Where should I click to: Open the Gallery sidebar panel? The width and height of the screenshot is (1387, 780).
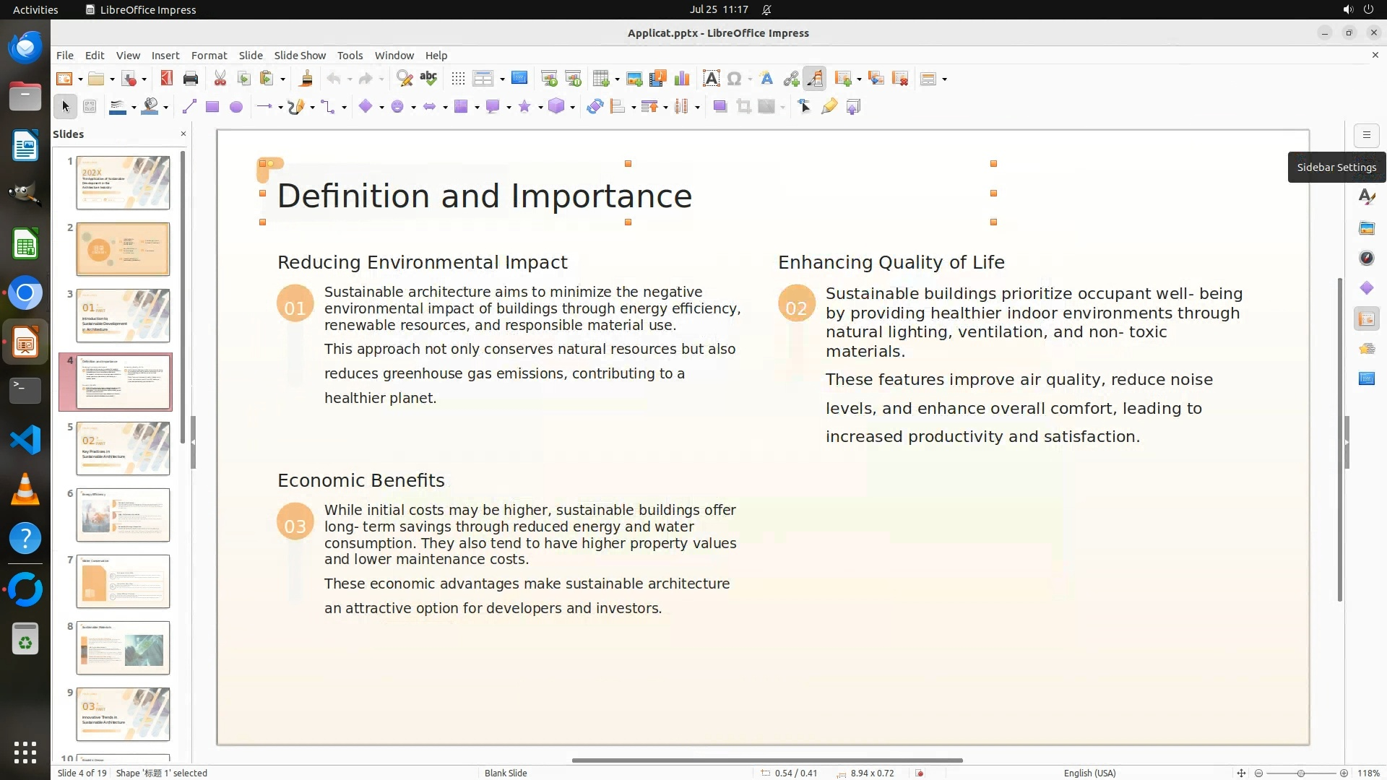point(1366,228)
